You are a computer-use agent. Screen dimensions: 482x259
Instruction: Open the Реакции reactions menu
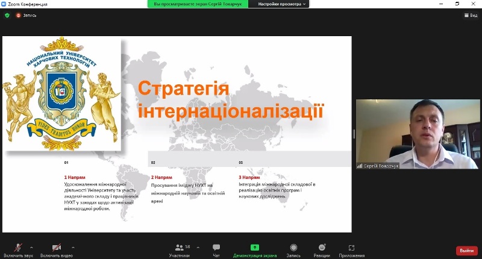pos(322,251)
